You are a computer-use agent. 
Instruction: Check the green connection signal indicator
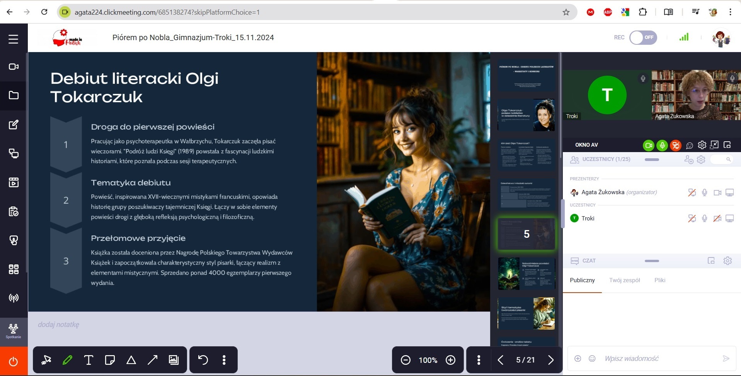tap(684, 37)
